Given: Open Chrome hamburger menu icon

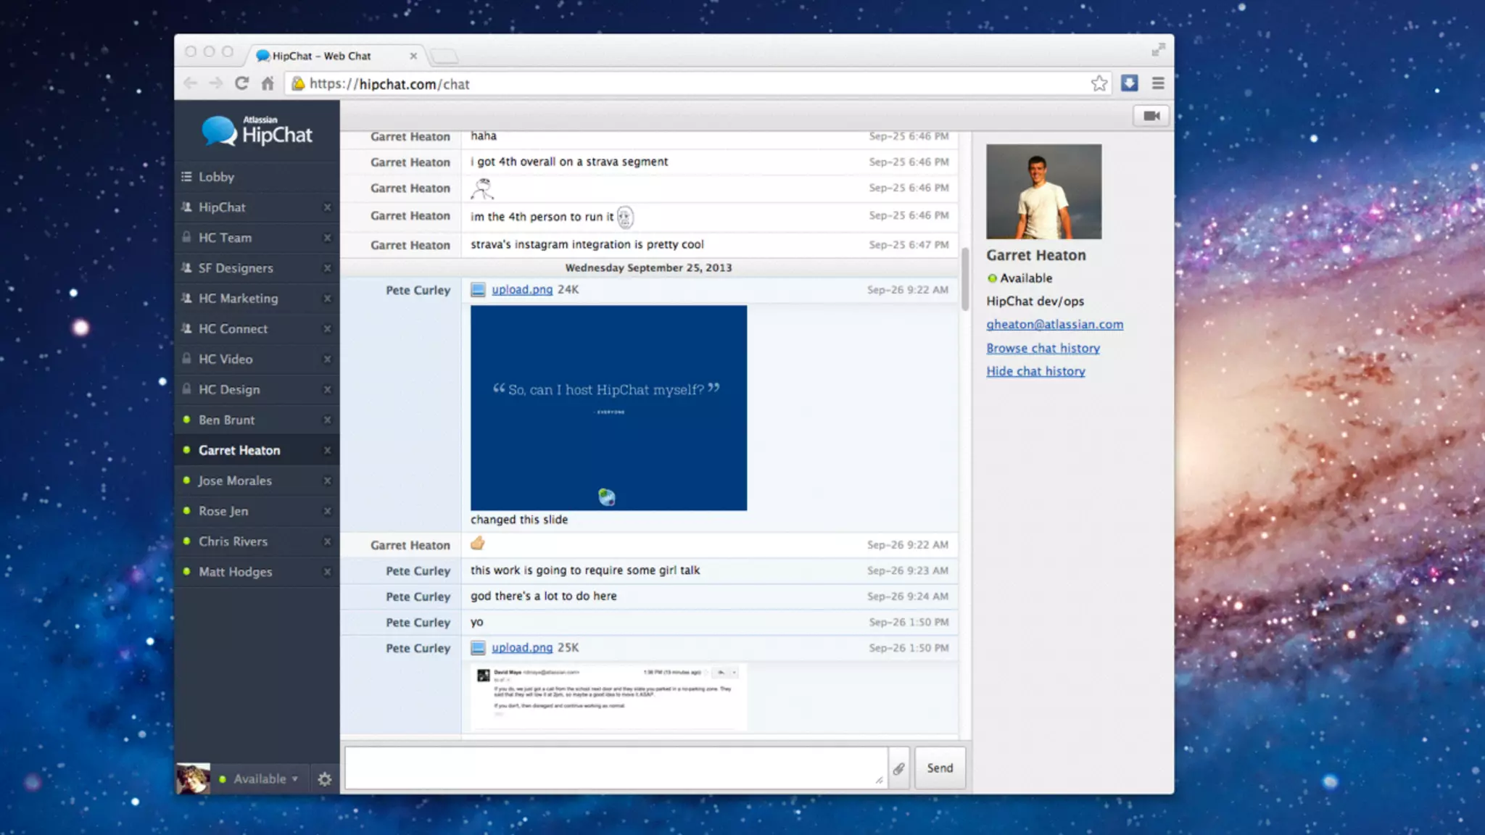Looking at the screenshot, I should click(x=1158, y=83).
